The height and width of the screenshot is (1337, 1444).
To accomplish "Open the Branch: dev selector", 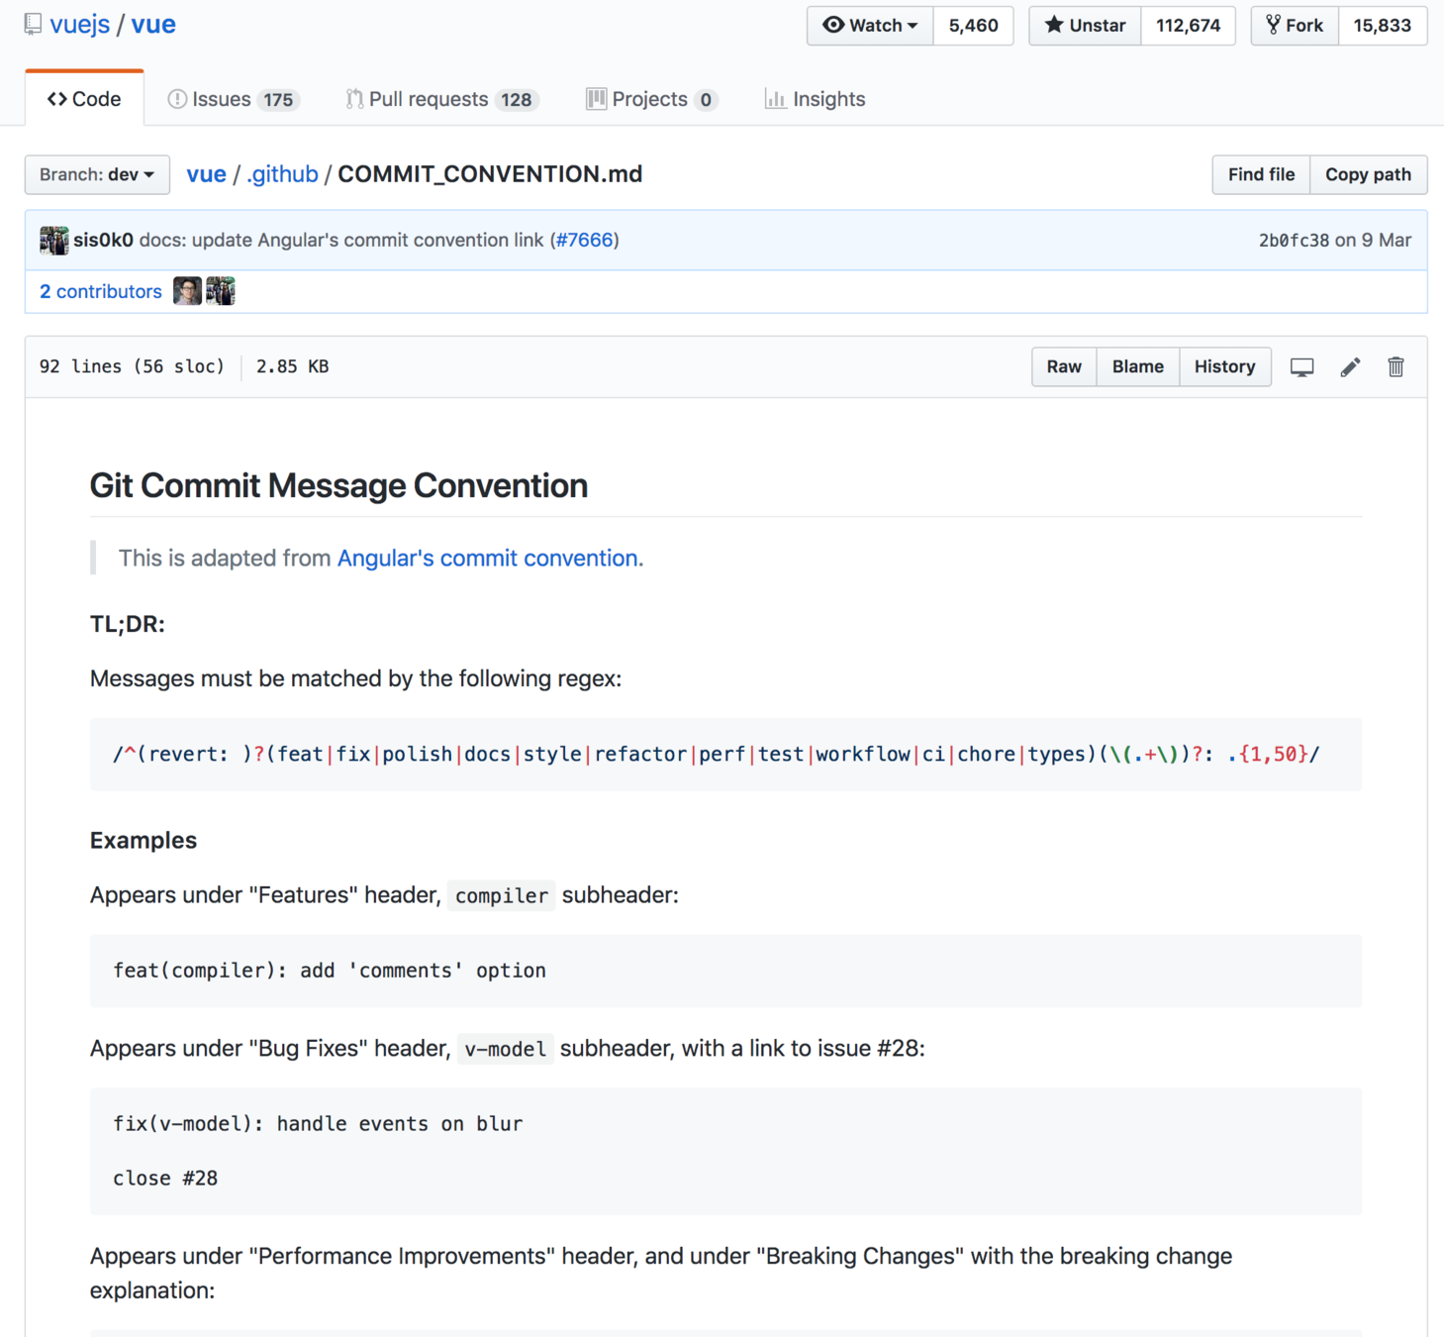I will point(97,174).
